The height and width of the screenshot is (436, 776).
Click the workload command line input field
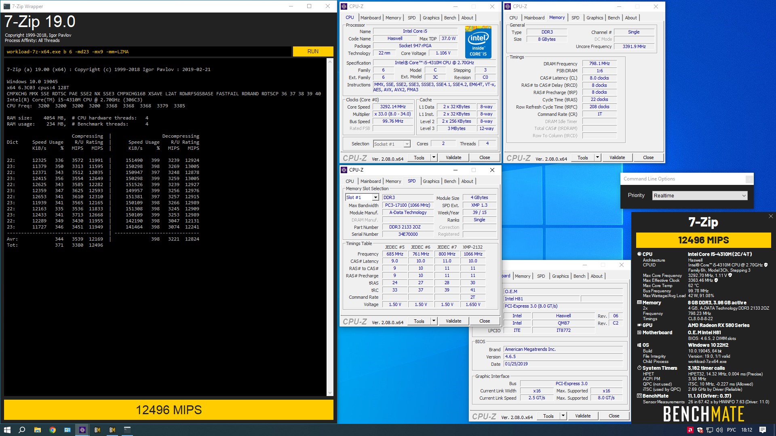(x=148, y=52)
